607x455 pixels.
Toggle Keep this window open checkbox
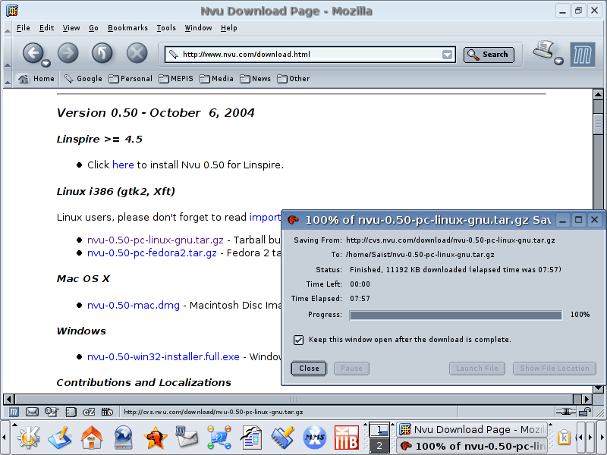coord(298,340)
